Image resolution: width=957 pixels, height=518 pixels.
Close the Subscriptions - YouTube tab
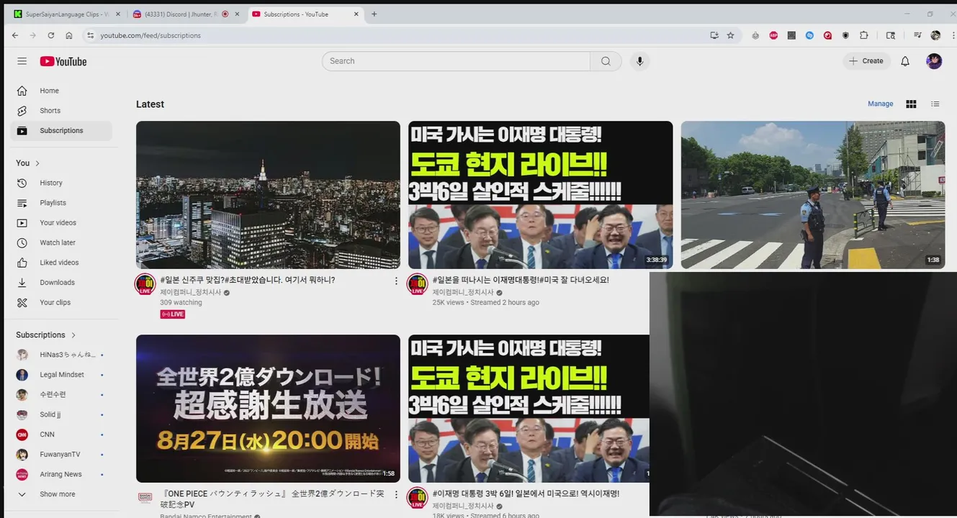pyautogui.click(x=356, y=14)
